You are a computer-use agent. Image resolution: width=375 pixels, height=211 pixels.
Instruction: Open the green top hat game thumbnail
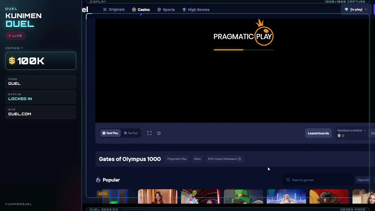[x=243, y=196]
